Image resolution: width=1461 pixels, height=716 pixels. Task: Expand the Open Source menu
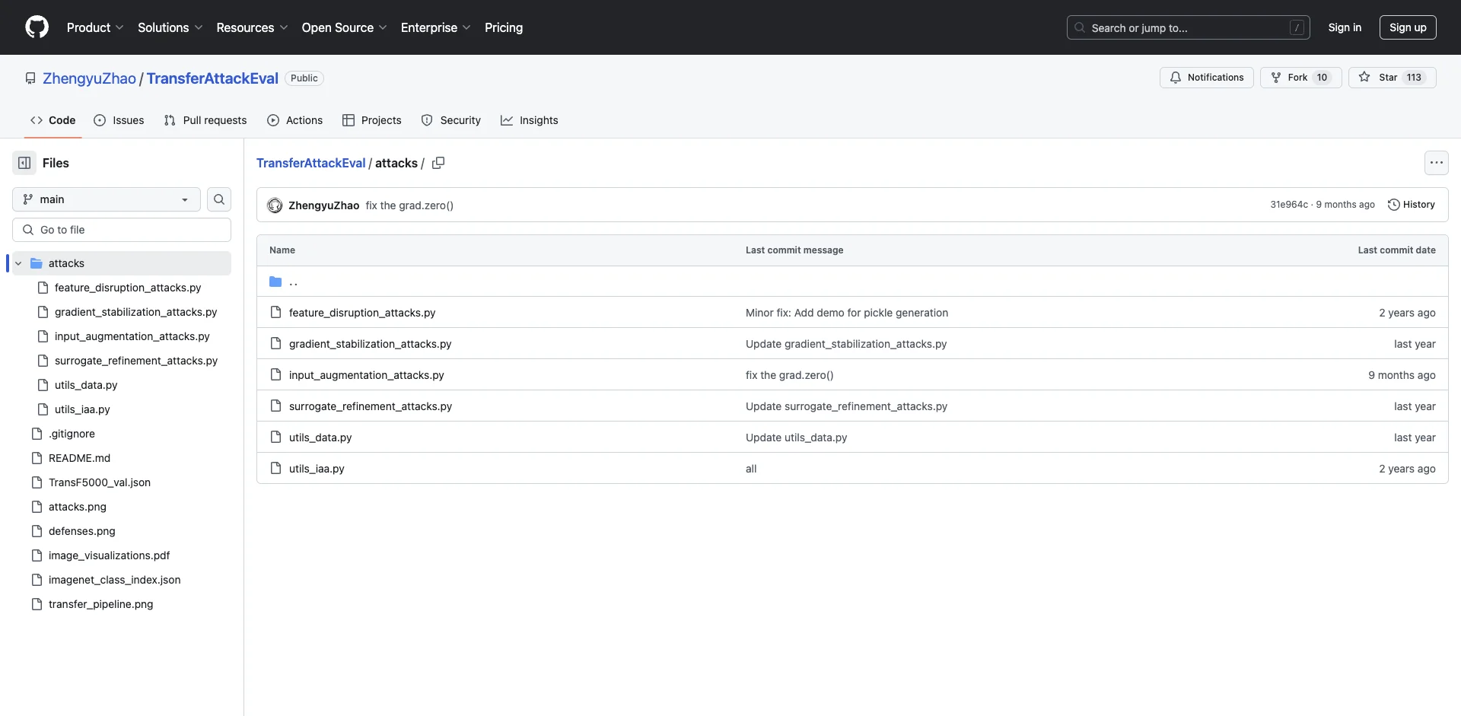click(x=344, y=27)
